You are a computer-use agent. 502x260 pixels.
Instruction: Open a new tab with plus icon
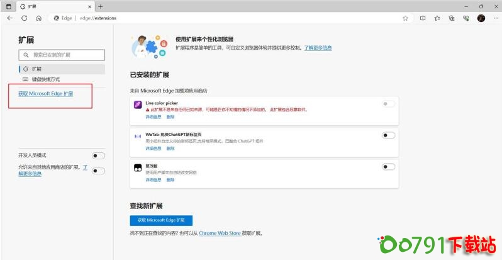point(101,6)
